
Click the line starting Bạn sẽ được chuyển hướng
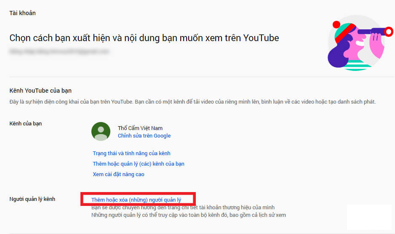[183, 208]
